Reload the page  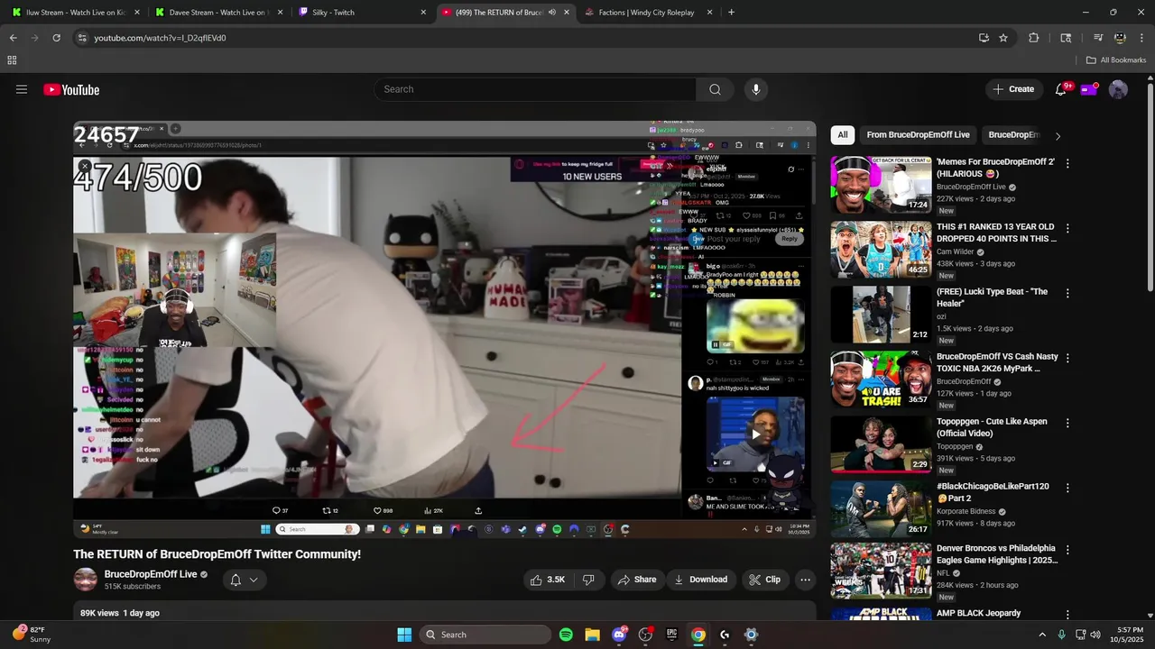click(56, 38)
